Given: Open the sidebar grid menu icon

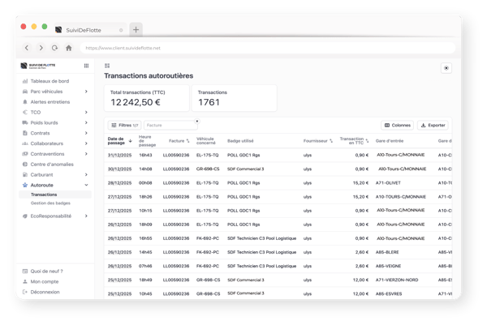Looking at the screenshot, I should (86, 66).
